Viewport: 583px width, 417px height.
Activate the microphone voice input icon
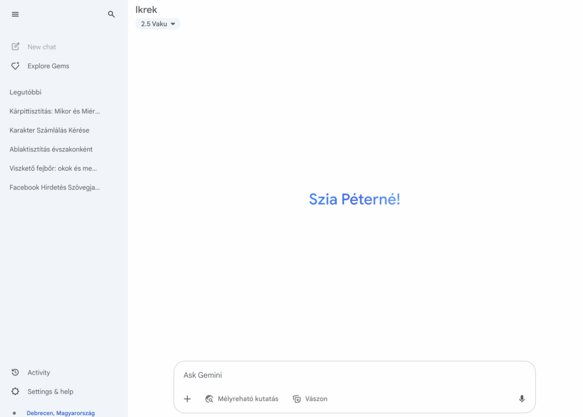coord(522,399)
